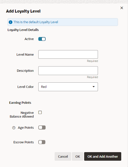Screen dimensions: 128x167
Task: Enable the Age Points toggle
Action: 42,127
